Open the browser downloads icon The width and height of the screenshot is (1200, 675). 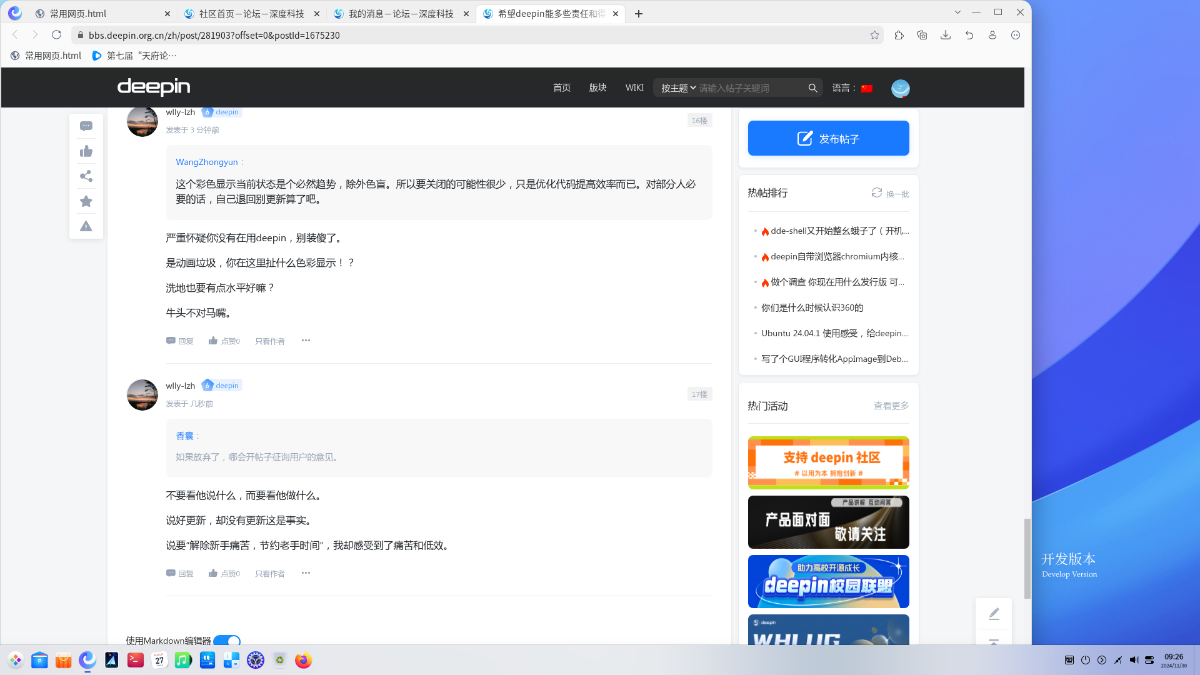946,35
